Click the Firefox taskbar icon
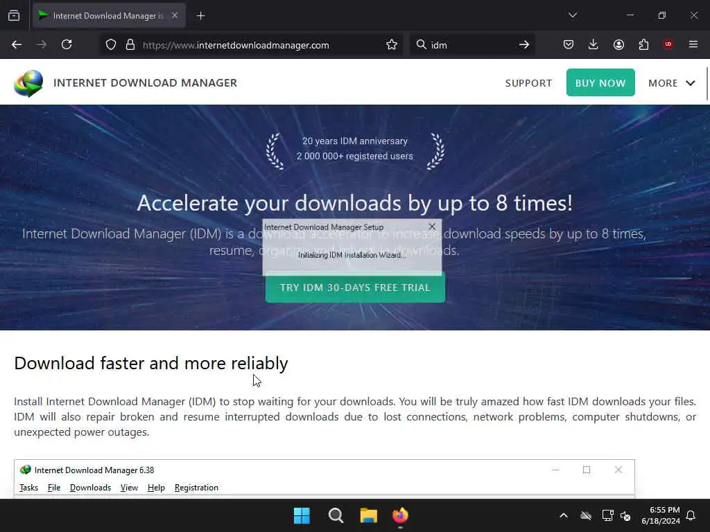The width and height of the screenshot is (710, 532). (x=400, y=515)
